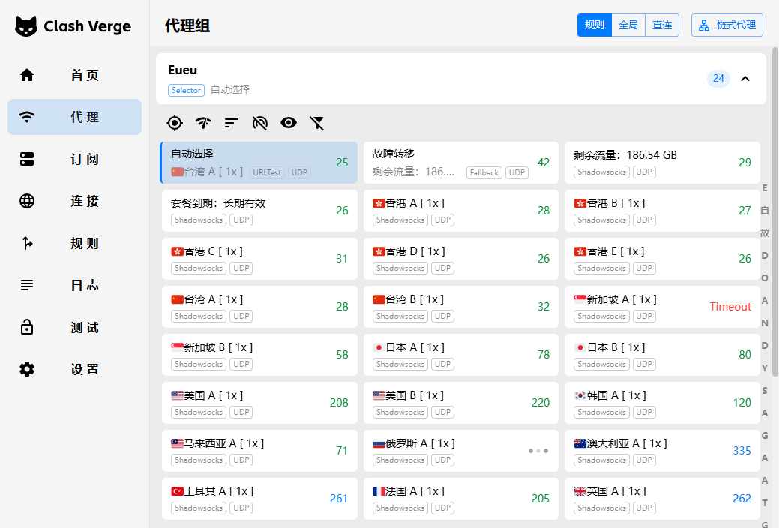Click the 24 node count badge

718,79
